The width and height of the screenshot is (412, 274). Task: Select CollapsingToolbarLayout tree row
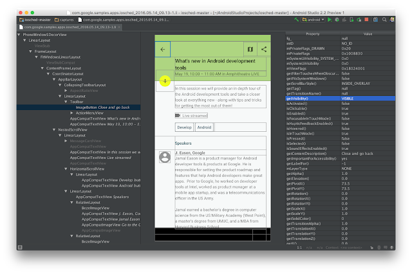tap(84, 85)
